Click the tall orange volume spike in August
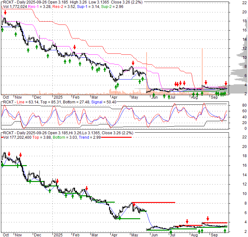This screenshot has height=237, width=248. tap(202, 71)
